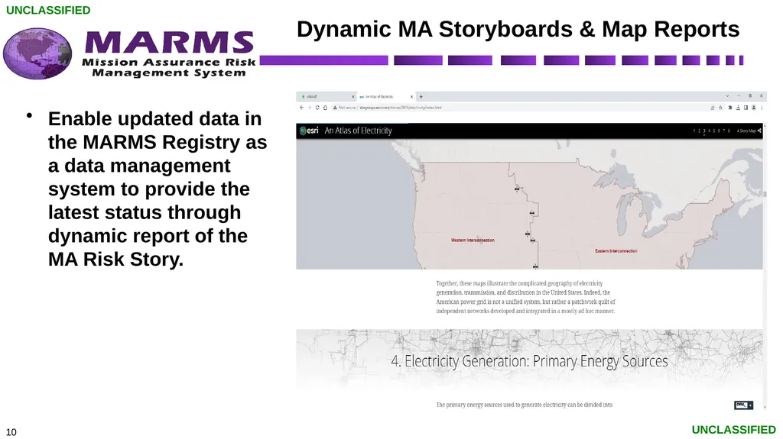Jump to story section 6
The image size is (783, 439).
coord(719,131)
